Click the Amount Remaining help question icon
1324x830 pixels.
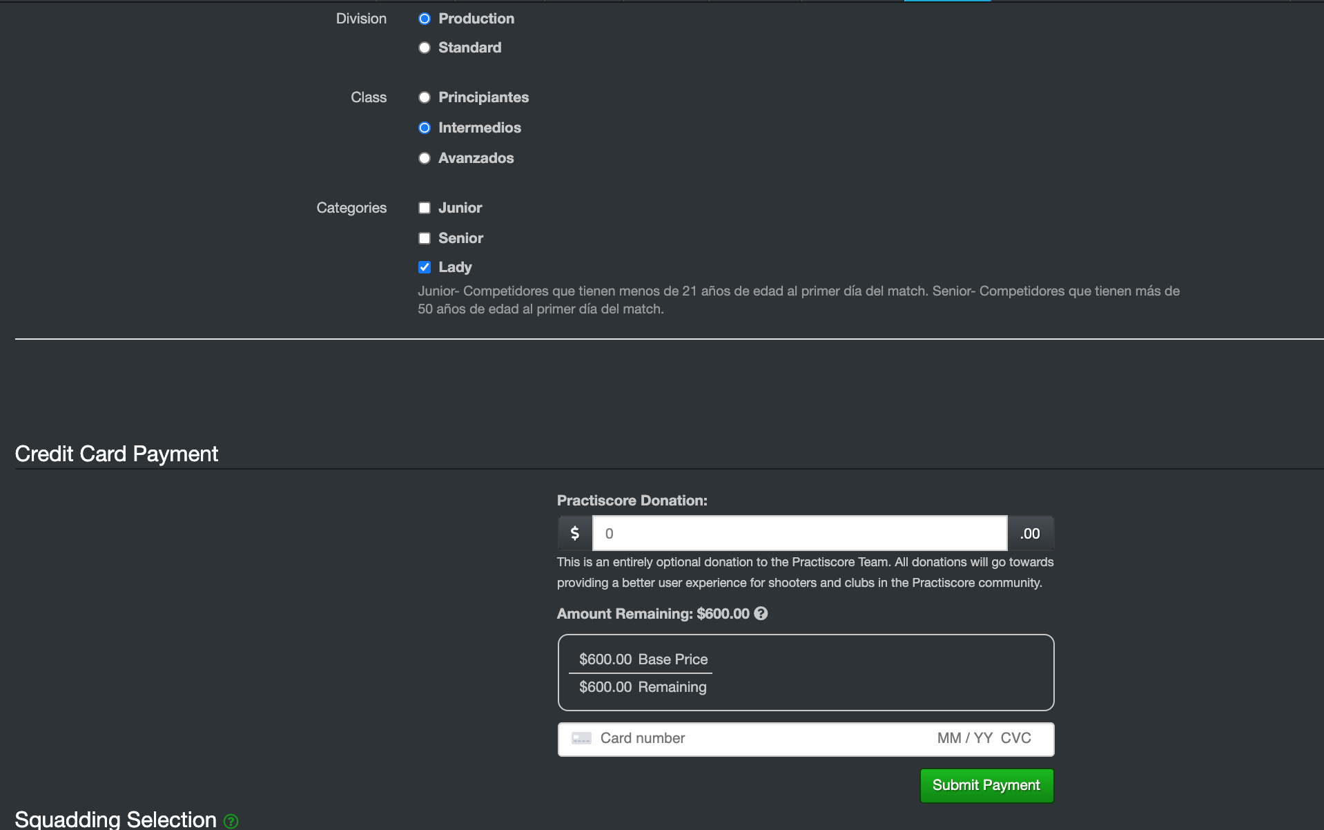761,613
